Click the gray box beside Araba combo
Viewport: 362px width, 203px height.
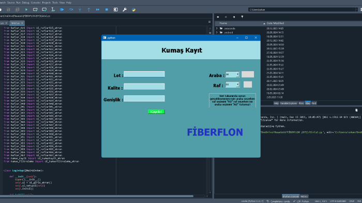pyautogui.click(x=248, y=74)
